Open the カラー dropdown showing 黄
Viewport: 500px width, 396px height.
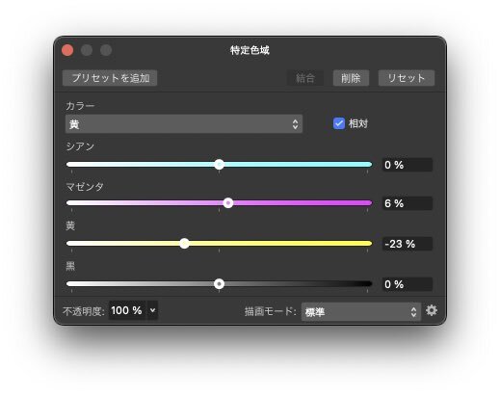(184, 124)
